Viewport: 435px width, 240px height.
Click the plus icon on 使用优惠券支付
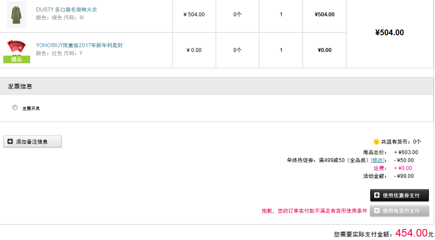pos(377,196)
